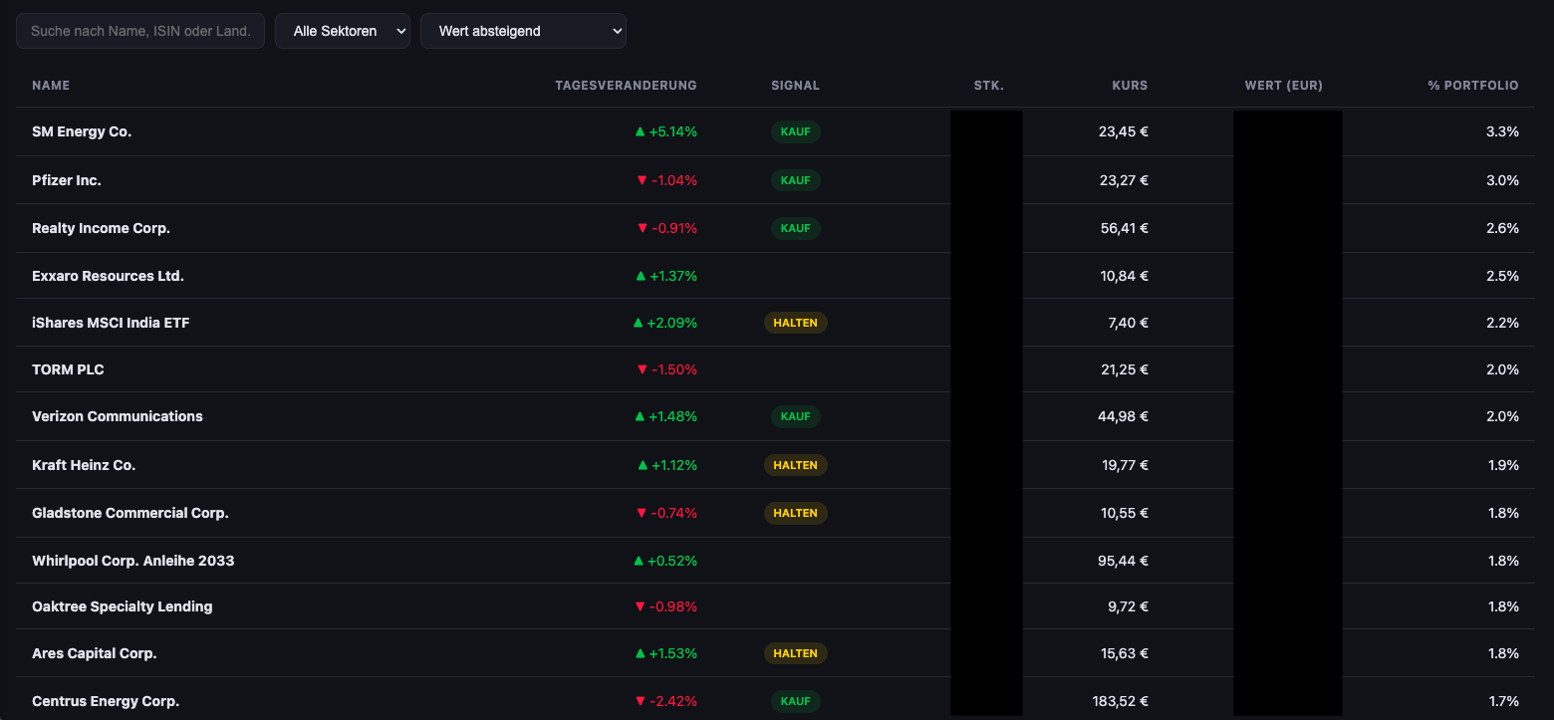Click the -2.42% daily change value
Image resolution: width=1554 pixels, height=720 pixels.
click(665, 701)
